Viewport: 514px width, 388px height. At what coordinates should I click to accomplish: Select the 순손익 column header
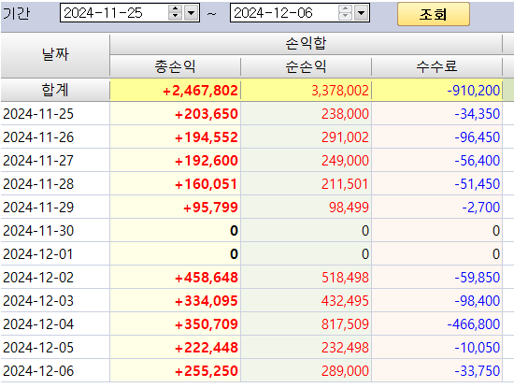[x=306, y=66]
